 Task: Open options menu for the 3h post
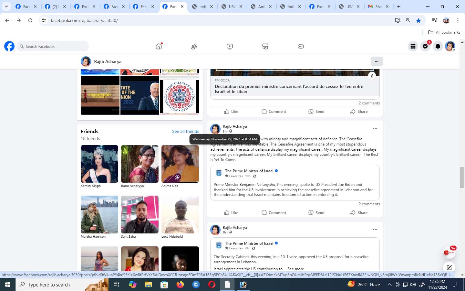(375, 128)
